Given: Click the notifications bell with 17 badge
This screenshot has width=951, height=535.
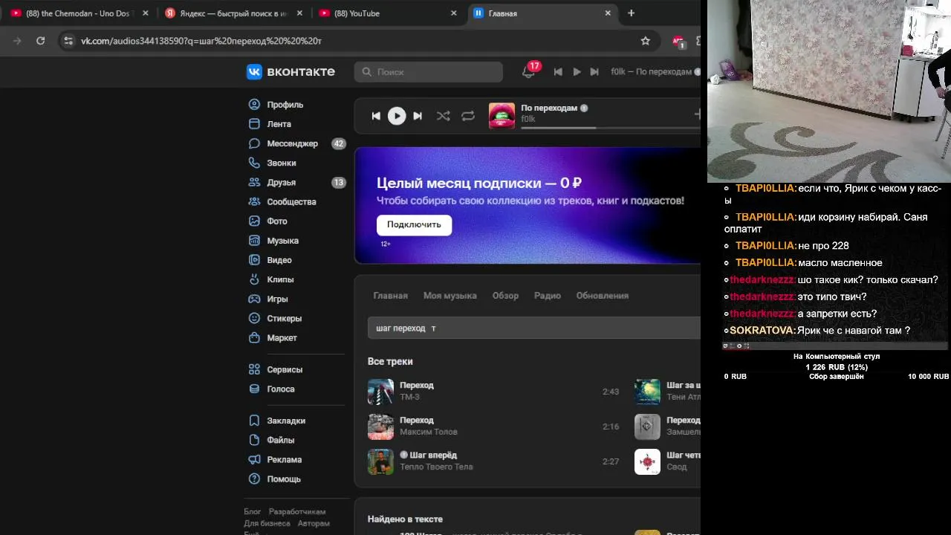Looking at the screenshot, I should (529, 71).
